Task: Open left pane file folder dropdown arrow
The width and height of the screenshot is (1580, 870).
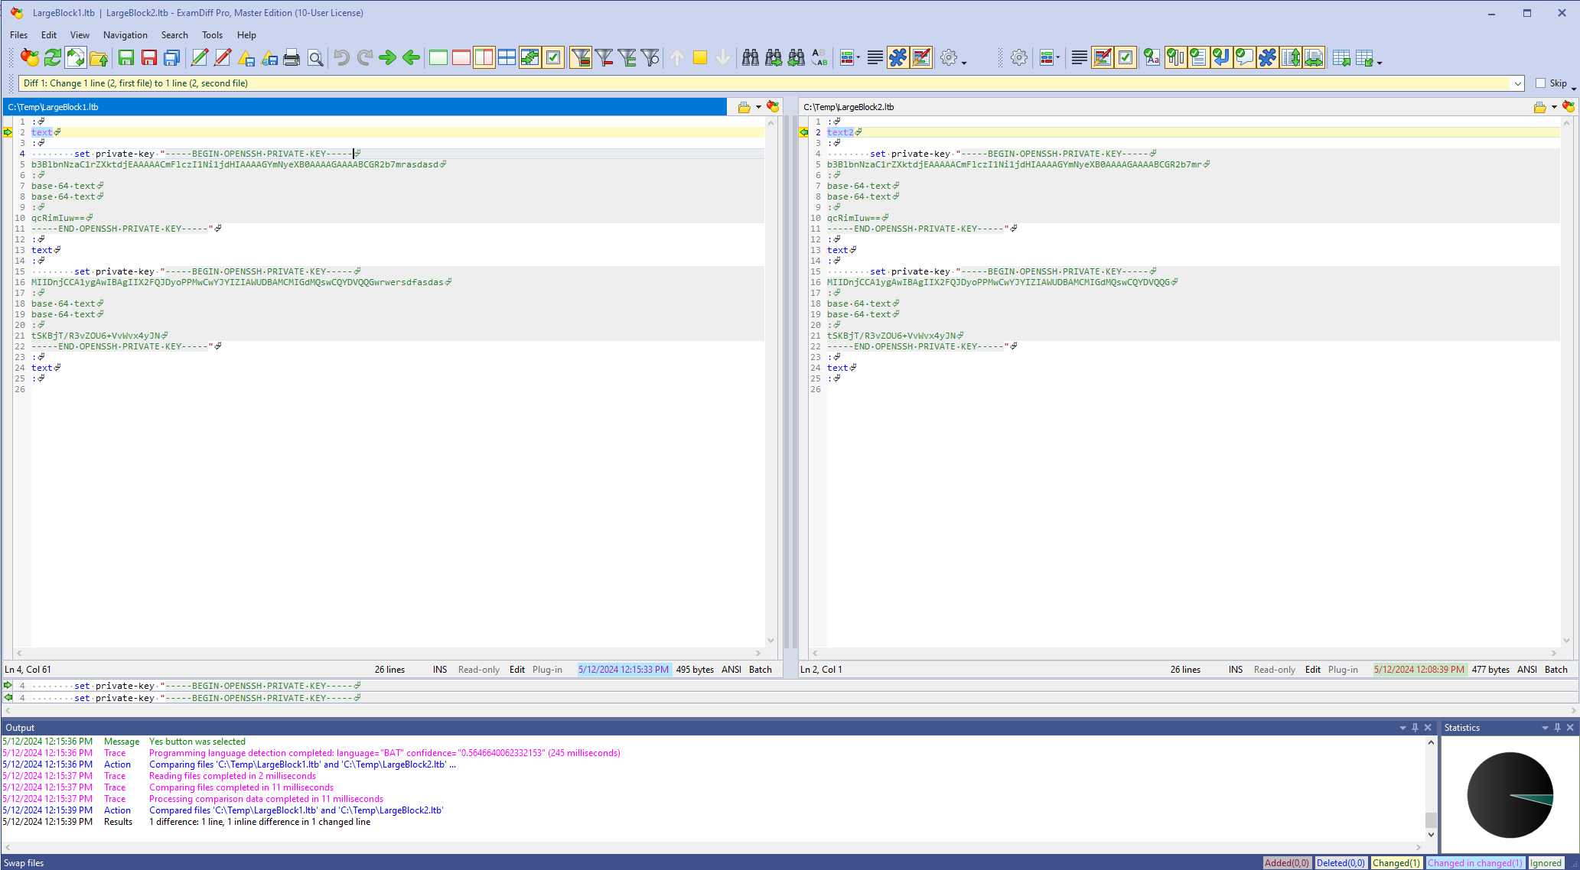Action: 758,107
